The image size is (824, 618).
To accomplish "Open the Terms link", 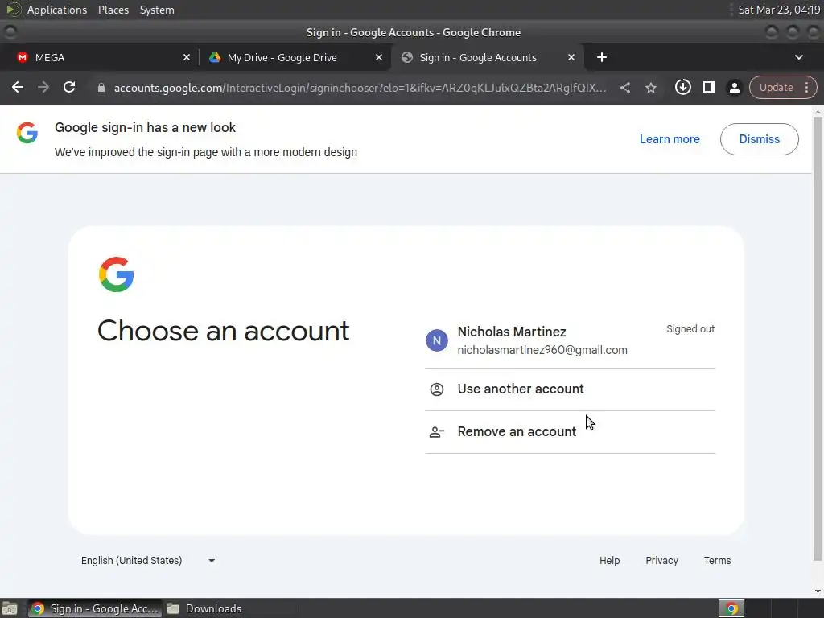I will pos(717,561).
